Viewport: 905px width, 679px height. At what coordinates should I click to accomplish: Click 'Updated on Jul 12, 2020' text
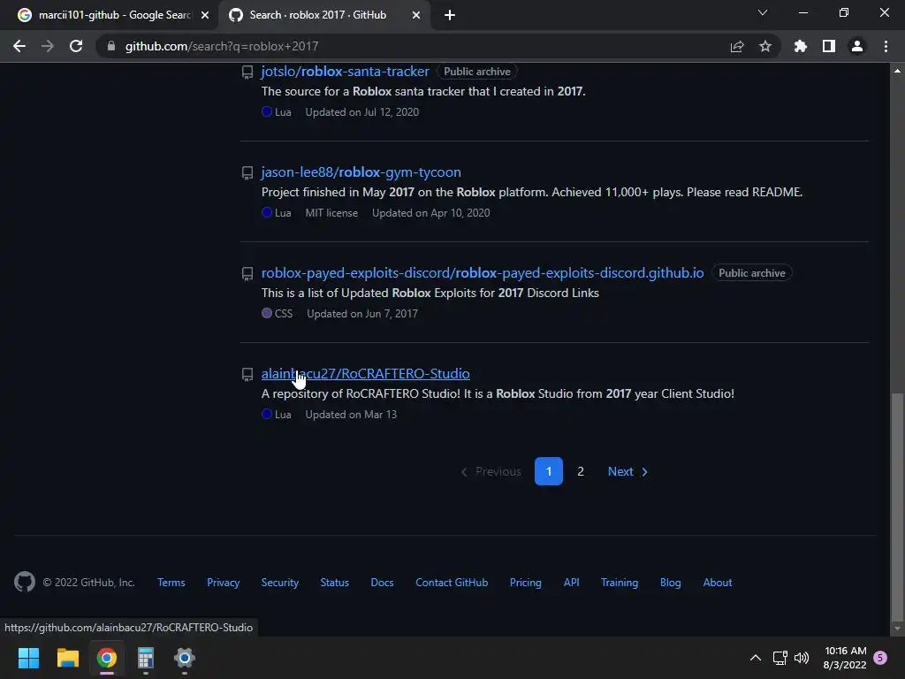click(x=361, y=112)
